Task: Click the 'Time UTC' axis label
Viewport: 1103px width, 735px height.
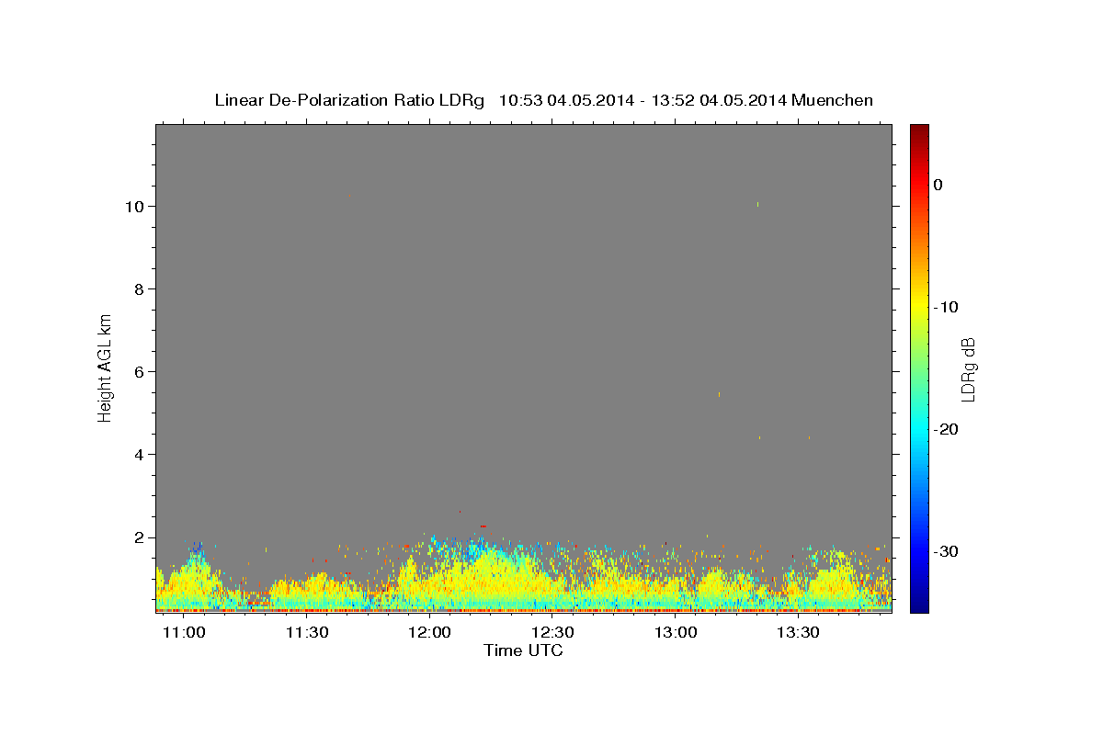Action: point(523,650)
